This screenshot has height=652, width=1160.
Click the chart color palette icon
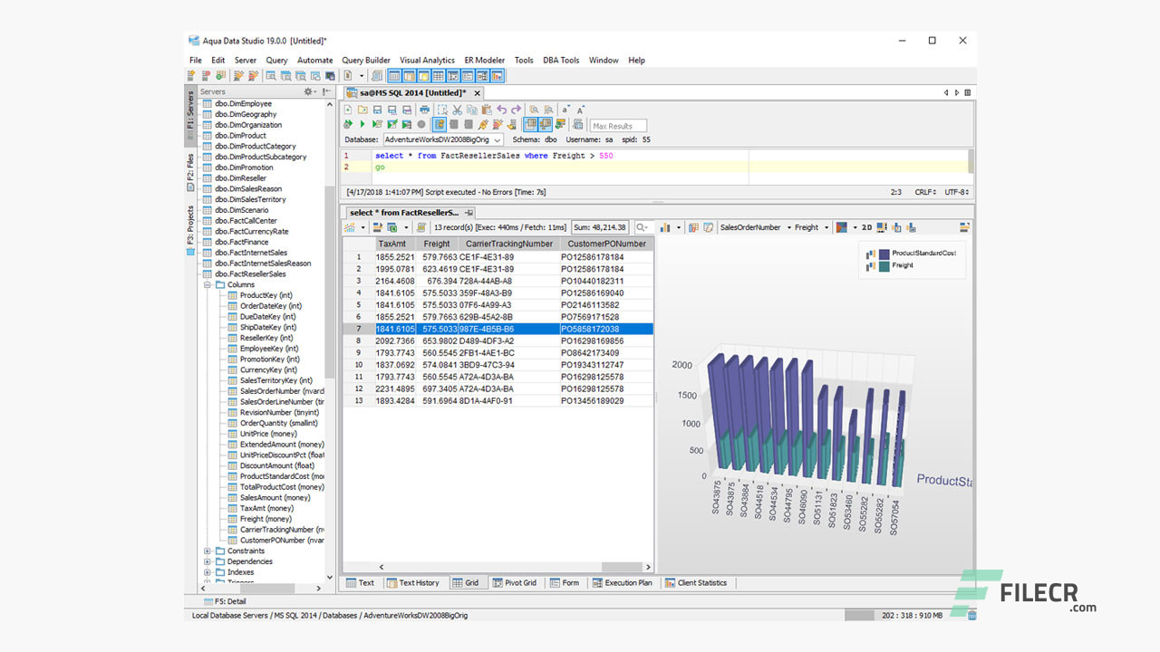click(x=841, y=227)
